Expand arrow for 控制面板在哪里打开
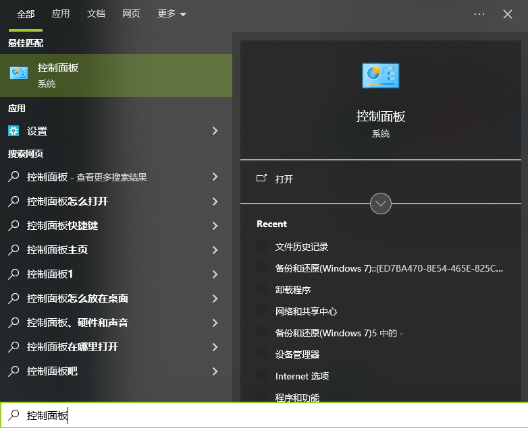This screenshot has width=528, height=428. pyautogui.click(x=215, y=346)
